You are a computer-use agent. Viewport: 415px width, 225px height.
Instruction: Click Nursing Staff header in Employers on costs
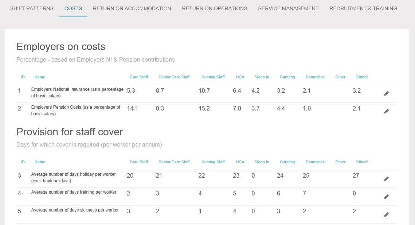pyautogui.click(x=213, y=77)
